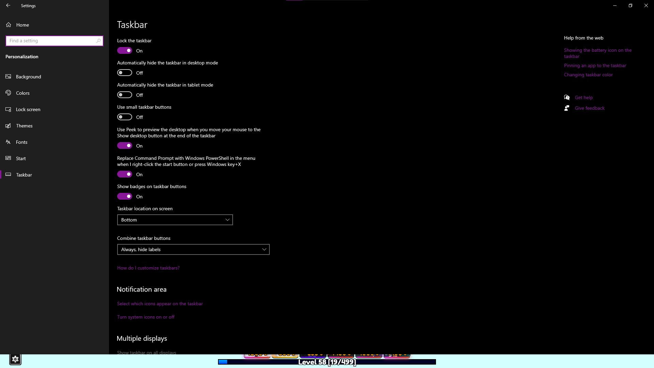Open the Combine taskbar buttons dropdown
Viewport: 654px width, 368px height.
click(193, 249)
